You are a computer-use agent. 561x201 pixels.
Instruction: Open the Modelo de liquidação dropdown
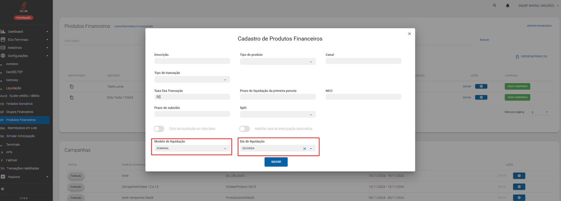(192, 149)
